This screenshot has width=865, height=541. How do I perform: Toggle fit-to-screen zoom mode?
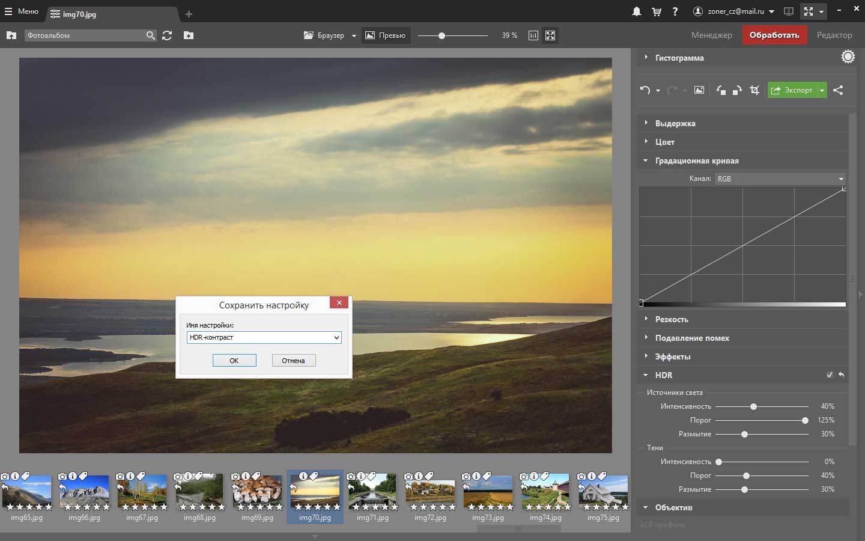(550, 35)
